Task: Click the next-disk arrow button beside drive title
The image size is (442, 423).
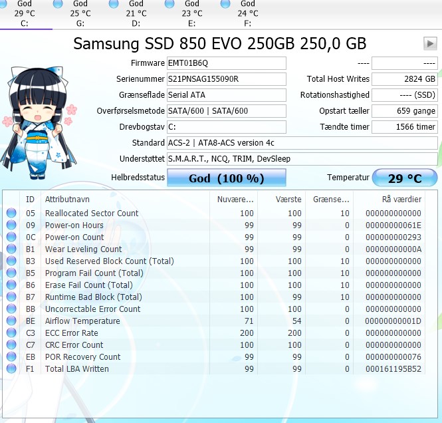Action: click(430, 44)
